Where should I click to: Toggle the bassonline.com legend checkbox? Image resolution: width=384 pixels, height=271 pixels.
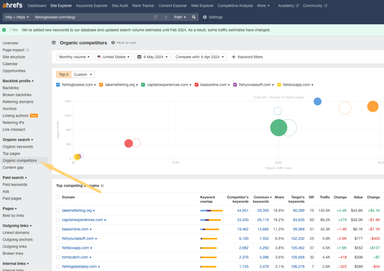[196, 85]
